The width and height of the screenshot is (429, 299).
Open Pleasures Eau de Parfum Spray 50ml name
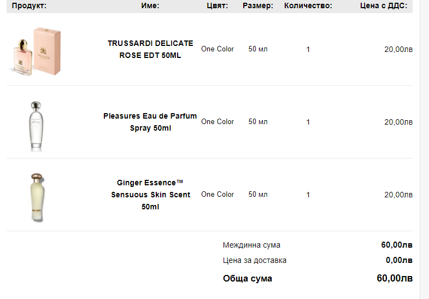pos(150,122)
